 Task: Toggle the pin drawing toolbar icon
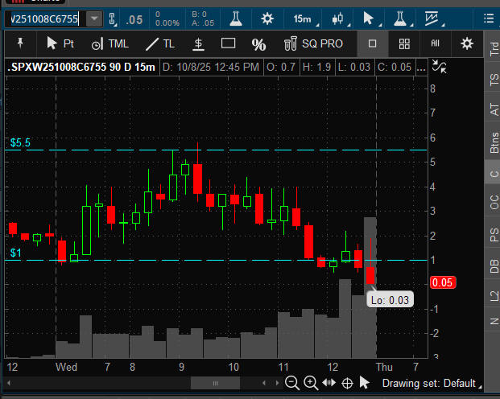tap(20, 43)
